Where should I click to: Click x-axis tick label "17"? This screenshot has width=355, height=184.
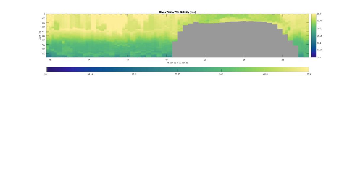89,60
